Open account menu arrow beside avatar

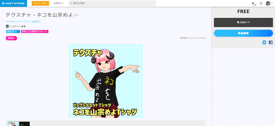coord(272,3)
